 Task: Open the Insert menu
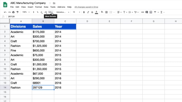(x=30, y=7)
